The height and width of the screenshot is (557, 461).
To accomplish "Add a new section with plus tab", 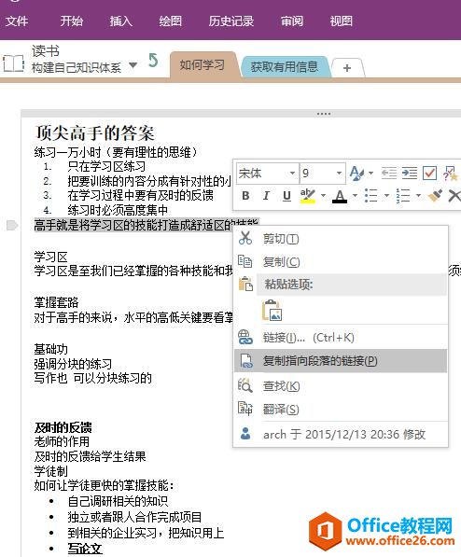I will pos(347,68).
